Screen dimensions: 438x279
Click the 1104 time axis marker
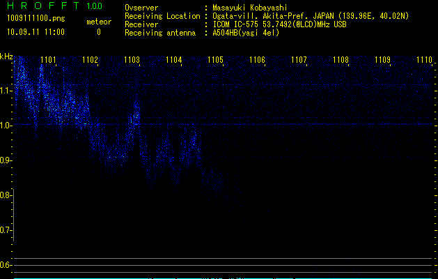[174, 60]
